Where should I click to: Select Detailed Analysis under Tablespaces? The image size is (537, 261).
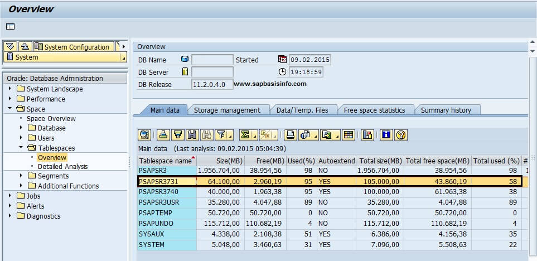(x=62, y=166)
